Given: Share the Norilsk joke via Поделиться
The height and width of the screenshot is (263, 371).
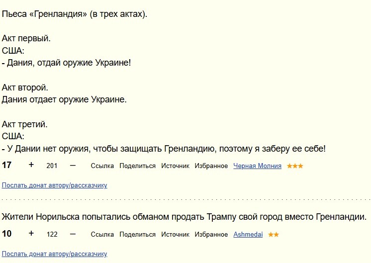Looking at the screenshot, I should (138, 235).
